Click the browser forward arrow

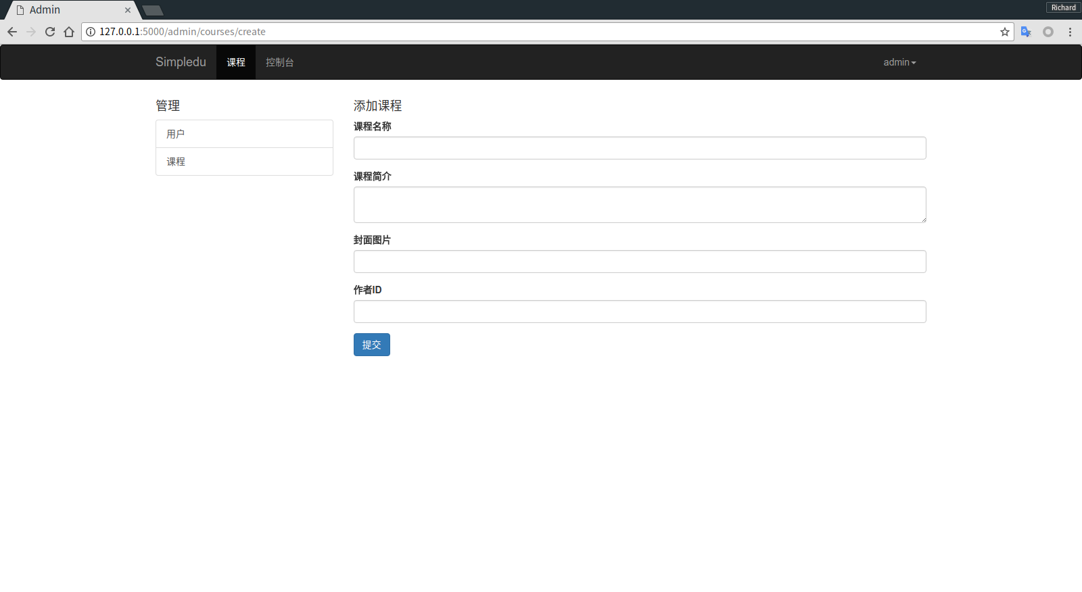31,32
